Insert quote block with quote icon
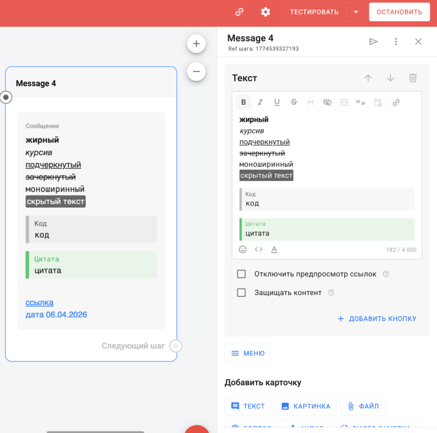Image resolution: width=437 pixels, height=433 pixels. pos(361,102)
